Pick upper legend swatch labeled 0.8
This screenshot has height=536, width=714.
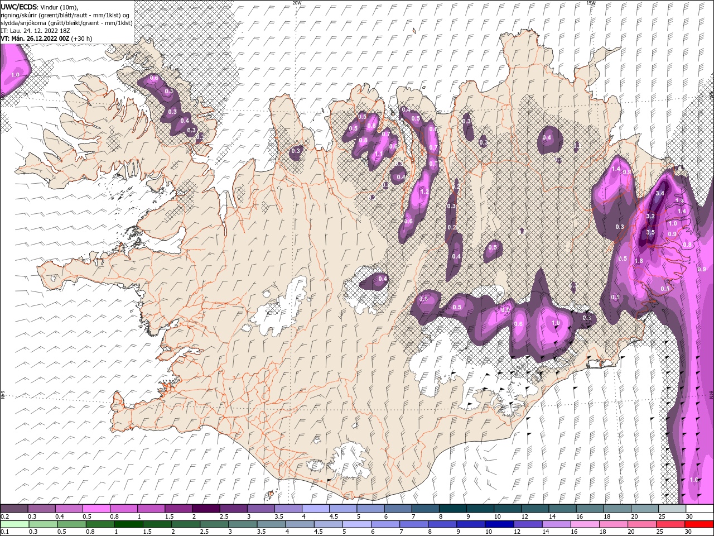click(x=123, y=509)
